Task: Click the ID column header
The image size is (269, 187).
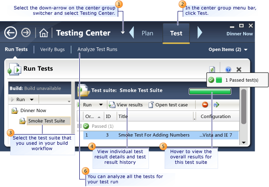Action: coord(110,116)
